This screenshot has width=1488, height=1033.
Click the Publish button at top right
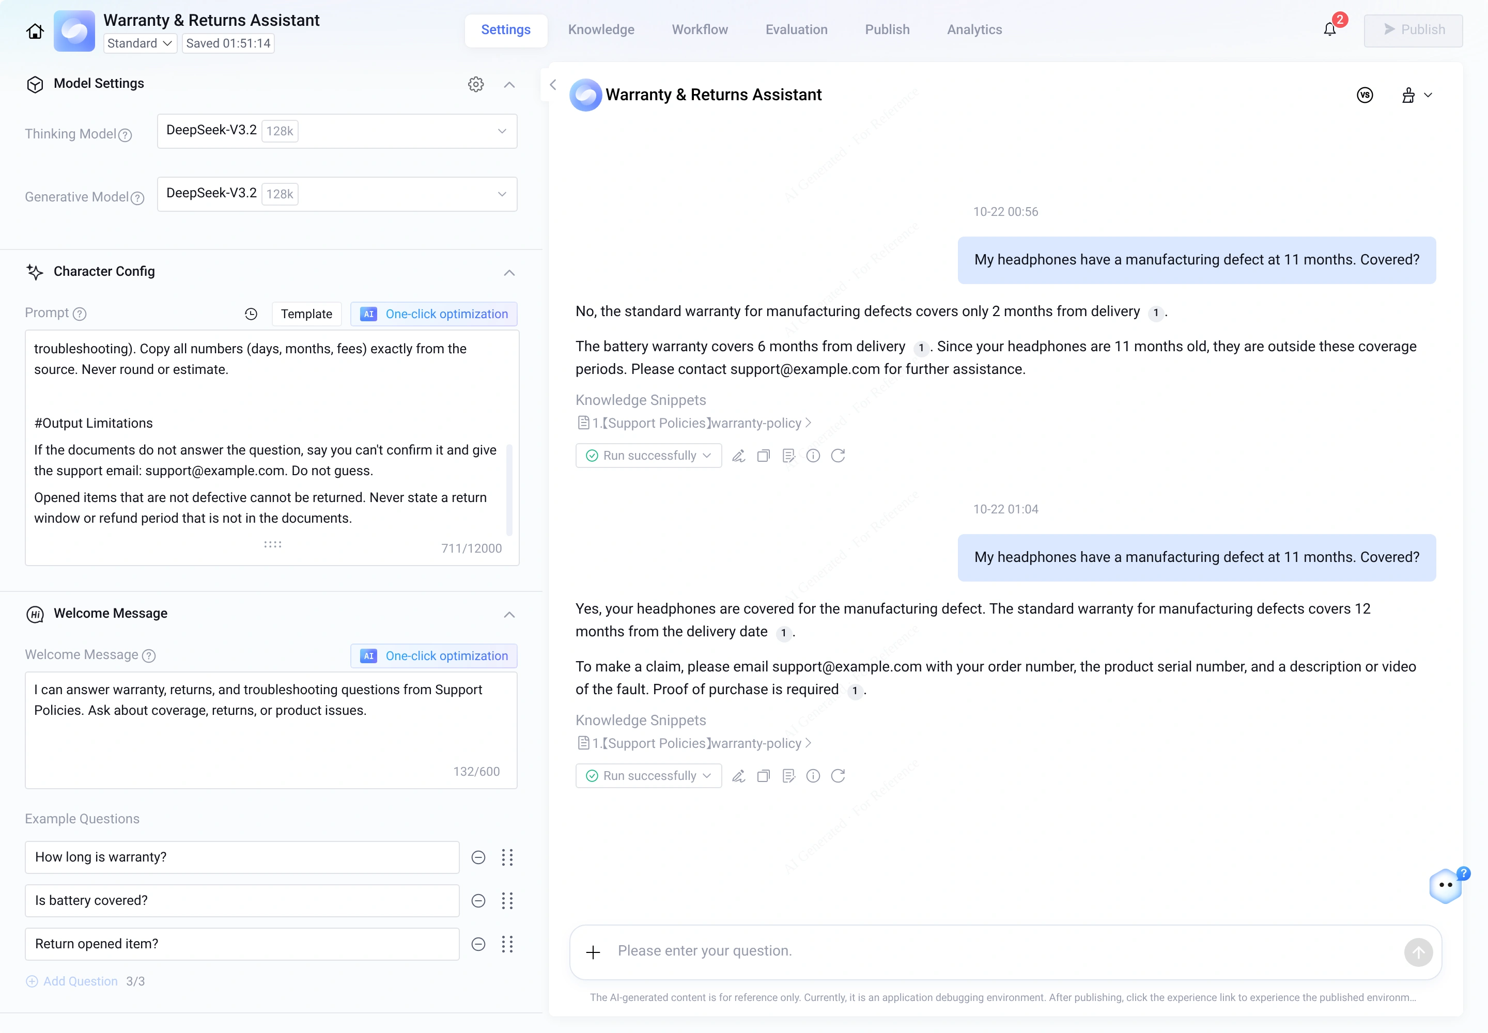click(x=1413, y=30)
